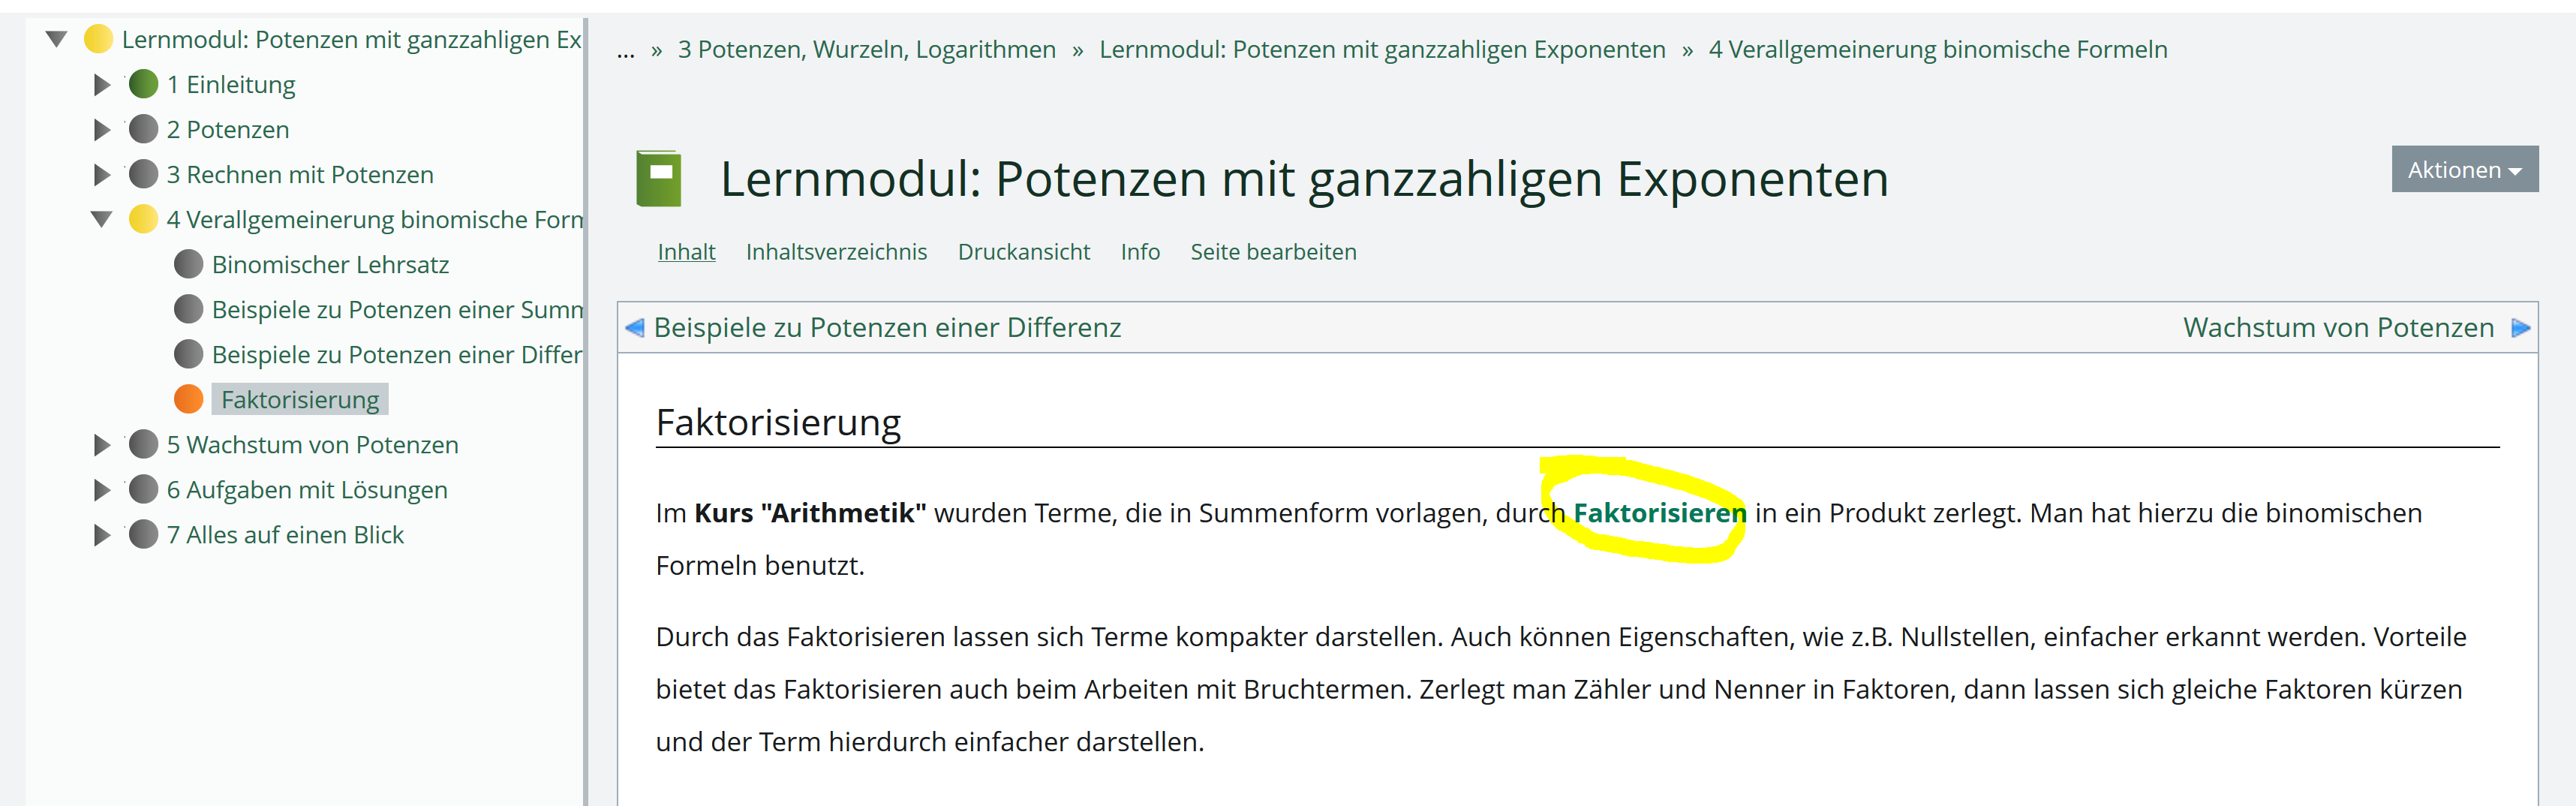Click the breadcrumb ellipsis
Screen dimensions: 2576x806
point(625,51)
